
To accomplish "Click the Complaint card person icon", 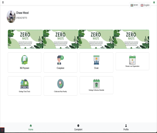I will [60, 60].
